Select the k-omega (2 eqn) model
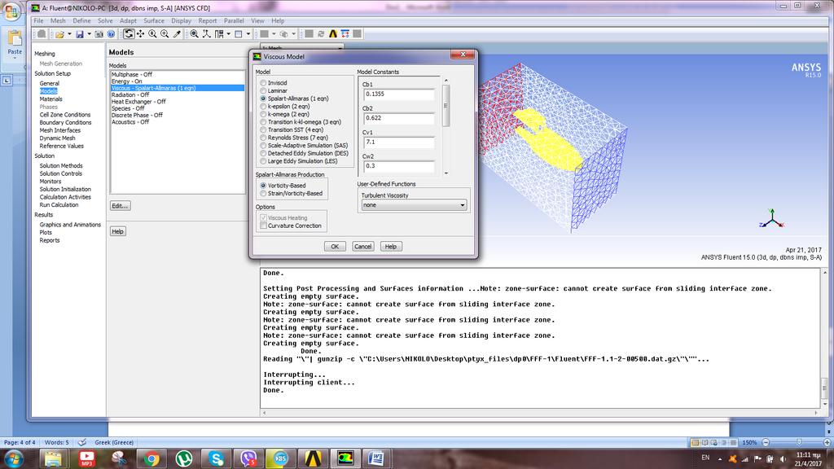Viewport: 834px width, 469px height. pyautogui.click(x=263, y=114)
